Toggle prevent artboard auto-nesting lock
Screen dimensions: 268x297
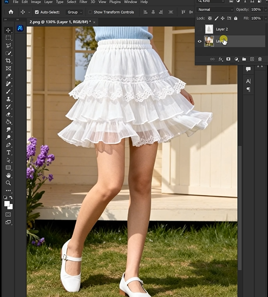point(229,18)
